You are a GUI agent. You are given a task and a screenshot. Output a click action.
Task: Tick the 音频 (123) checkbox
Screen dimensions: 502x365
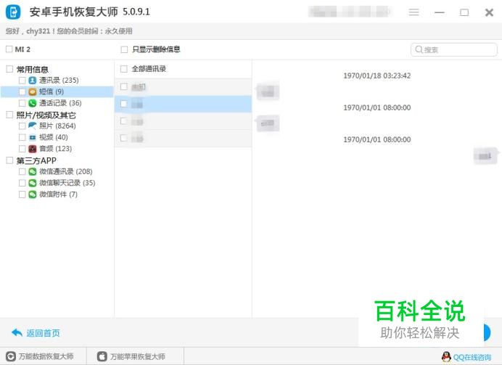(22, 149)
